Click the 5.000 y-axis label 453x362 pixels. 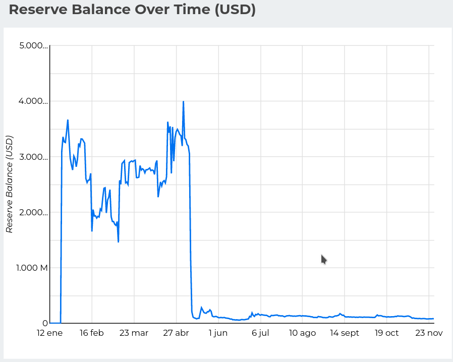[33, 46]
